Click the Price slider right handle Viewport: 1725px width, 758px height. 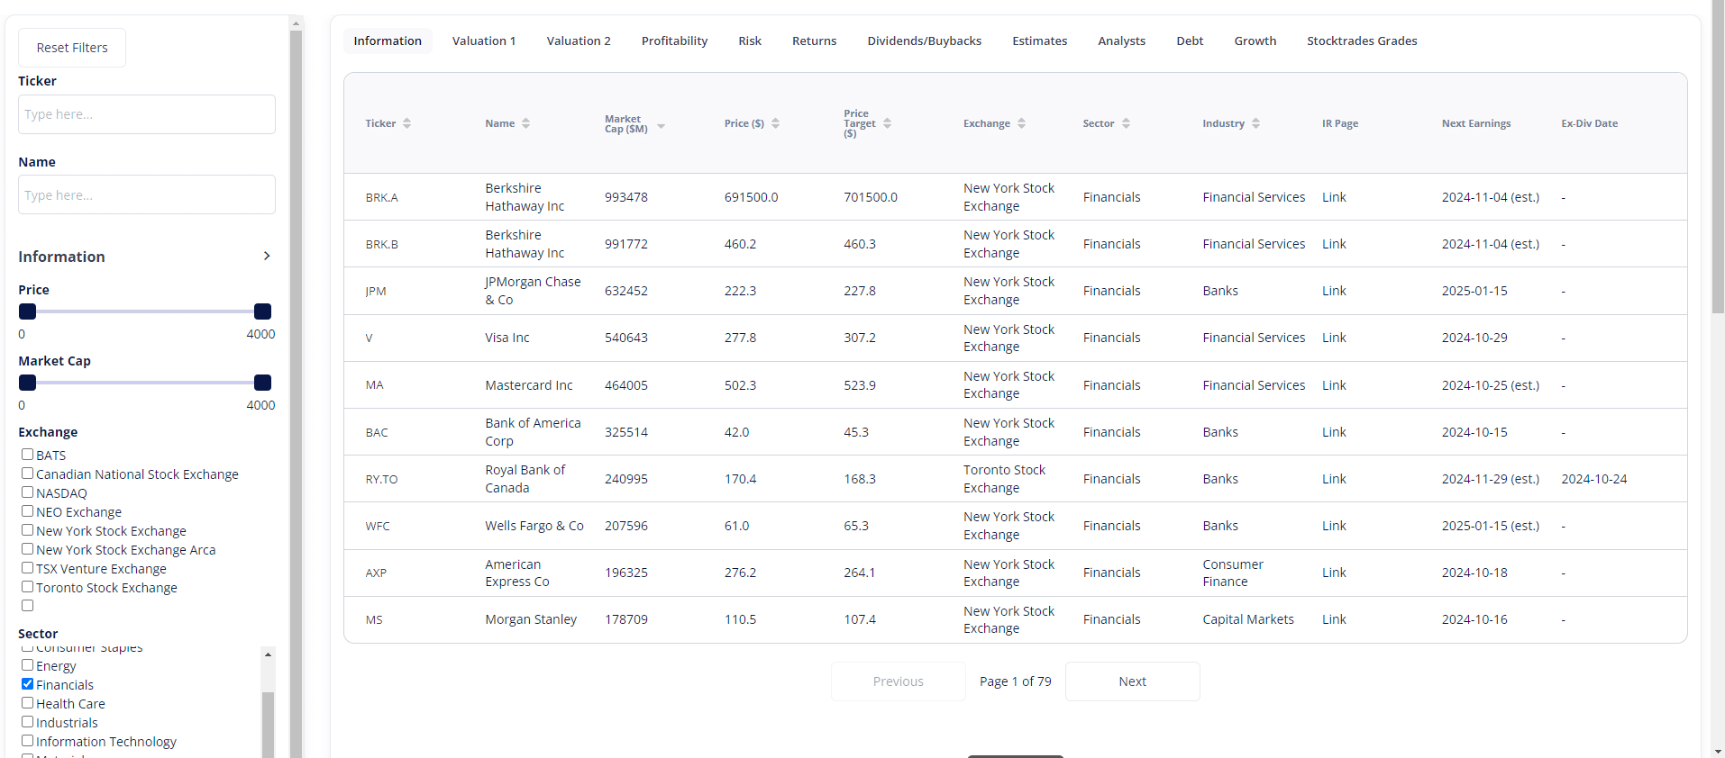pyautogui.click(x=262, y=311)
